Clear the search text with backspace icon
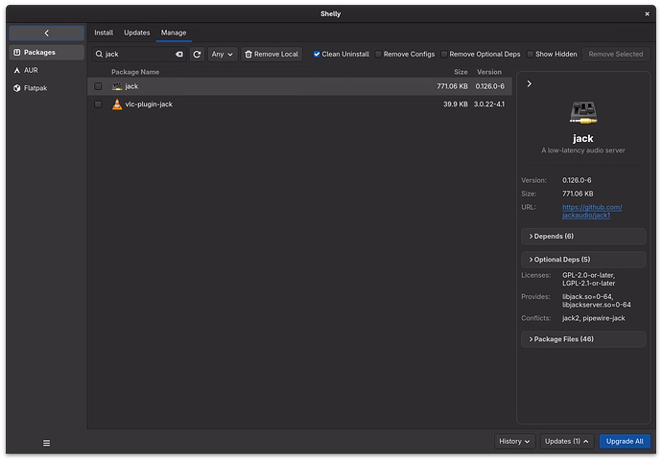Screen dimensions: 662x460 point(179,54)
